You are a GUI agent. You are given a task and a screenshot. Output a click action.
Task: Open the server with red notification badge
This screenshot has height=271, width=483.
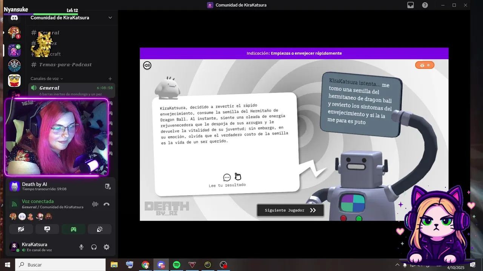point(14,33)
